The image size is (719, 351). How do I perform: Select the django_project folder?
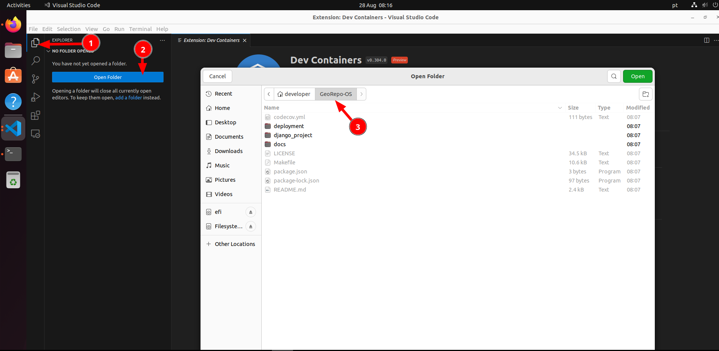[x=457, y=135]
